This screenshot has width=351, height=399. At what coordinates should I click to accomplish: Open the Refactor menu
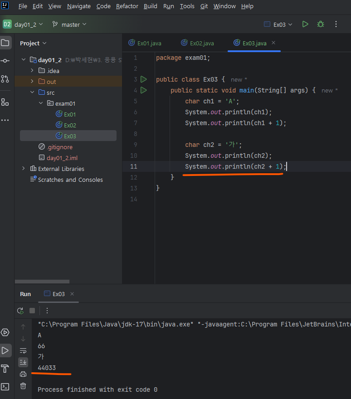pyautogui.click(x=127, y=6)
